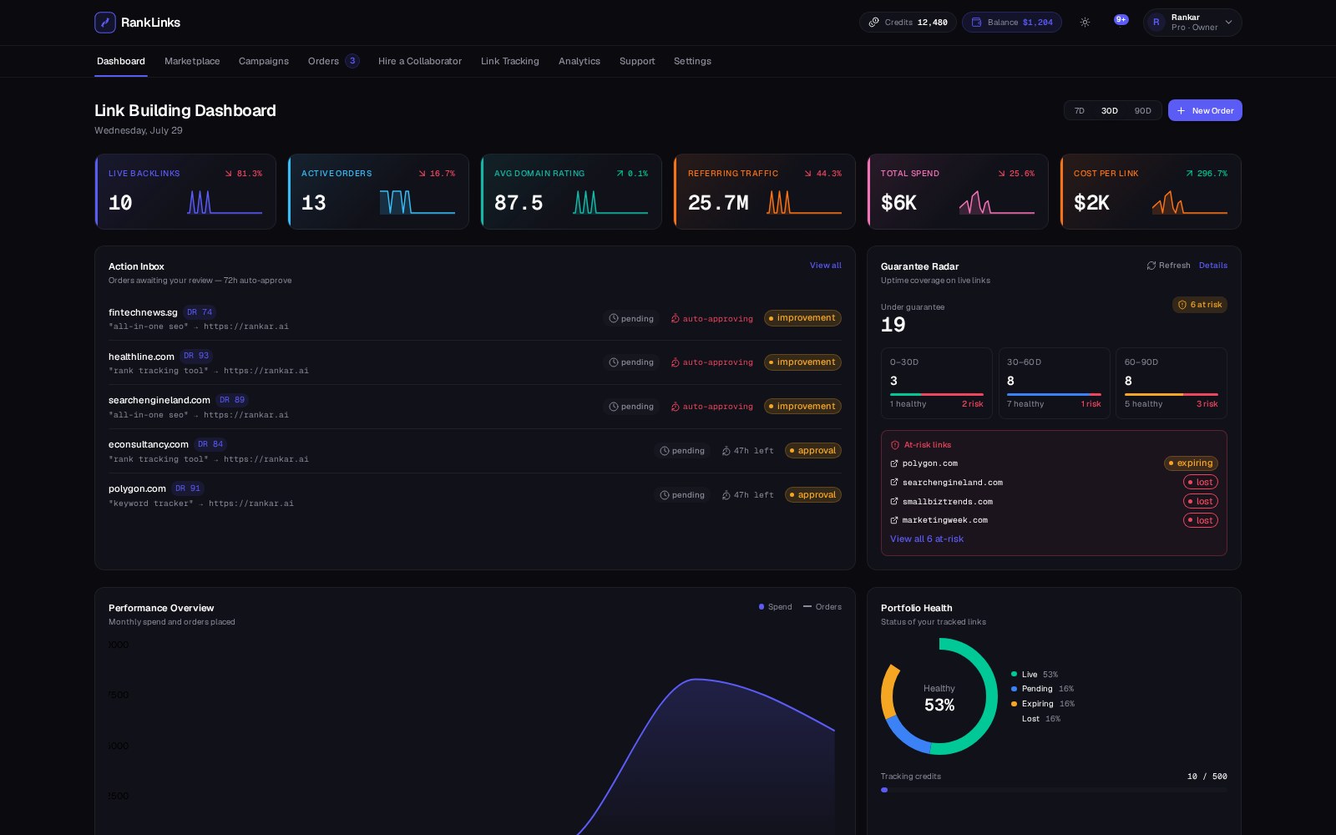Open the Link Tracking tab
This screenshot has height=835, width=1336.
click(510, 61)
